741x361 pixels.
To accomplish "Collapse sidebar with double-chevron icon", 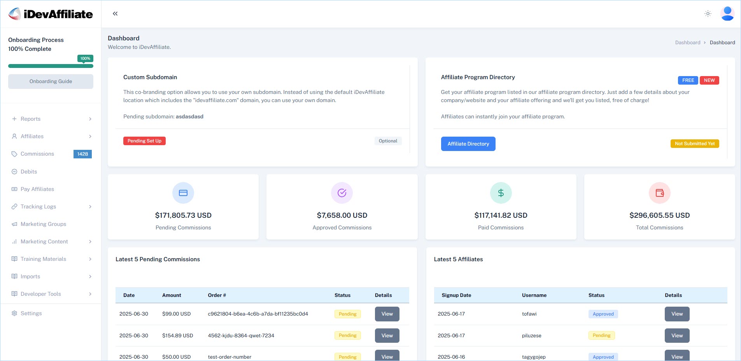I will (x=115, y=14).
